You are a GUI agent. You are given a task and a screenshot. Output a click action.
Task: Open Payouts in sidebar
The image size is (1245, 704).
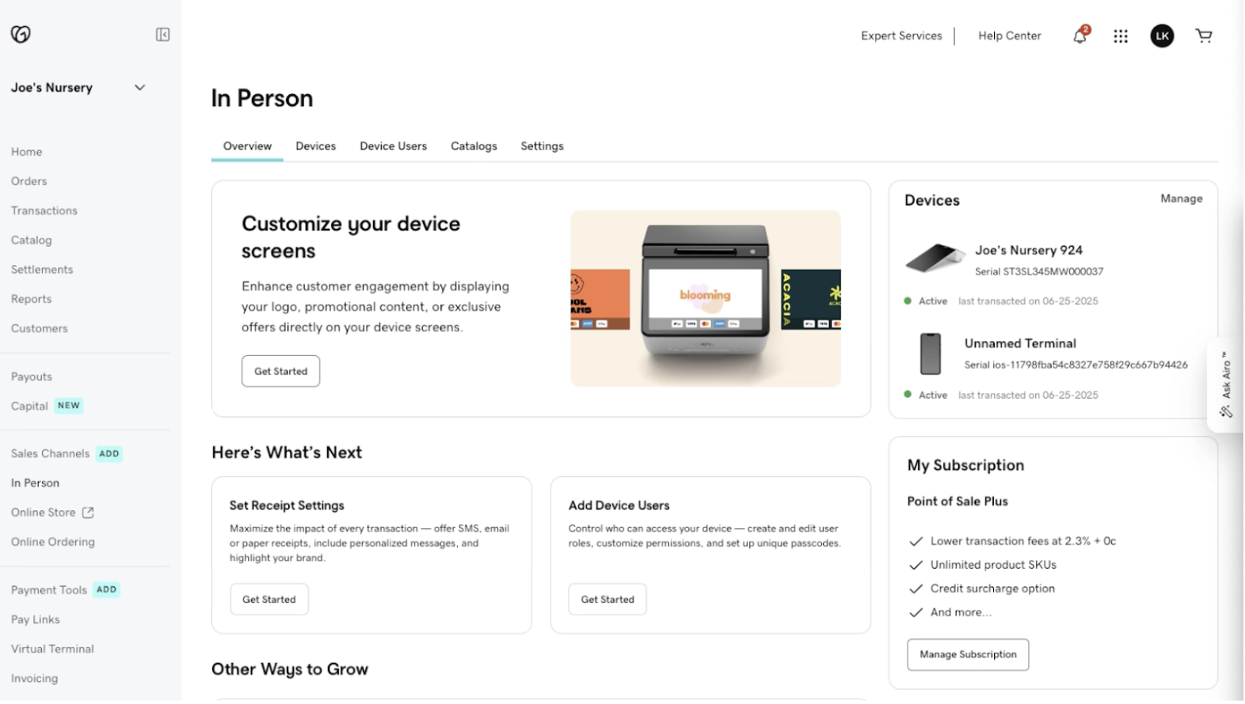pyautogui.click(x=32, y=377)
